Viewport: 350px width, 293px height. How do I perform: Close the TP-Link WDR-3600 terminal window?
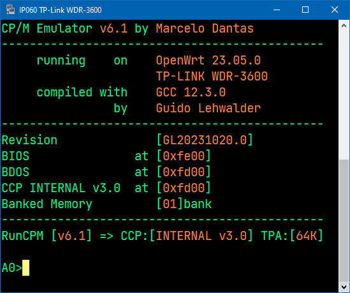335,10
